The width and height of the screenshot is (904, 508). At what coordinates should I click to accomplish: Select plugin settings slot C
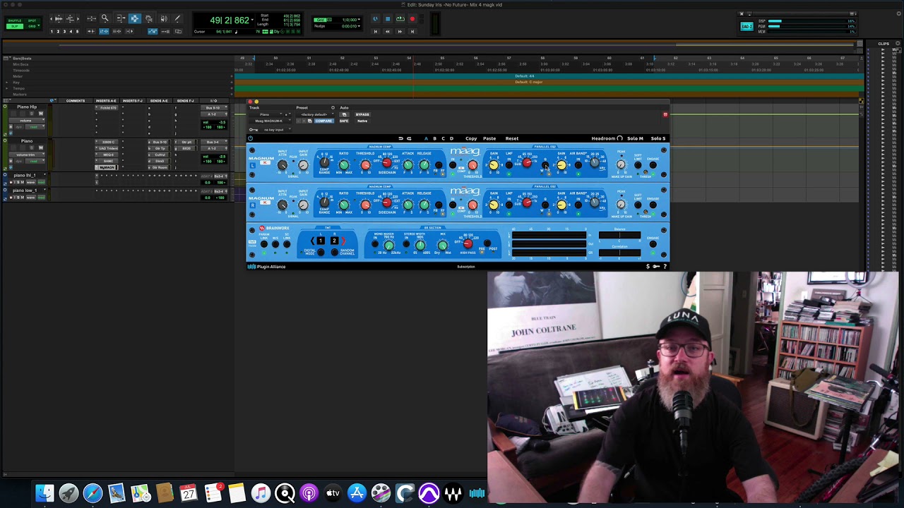(443, 138)
